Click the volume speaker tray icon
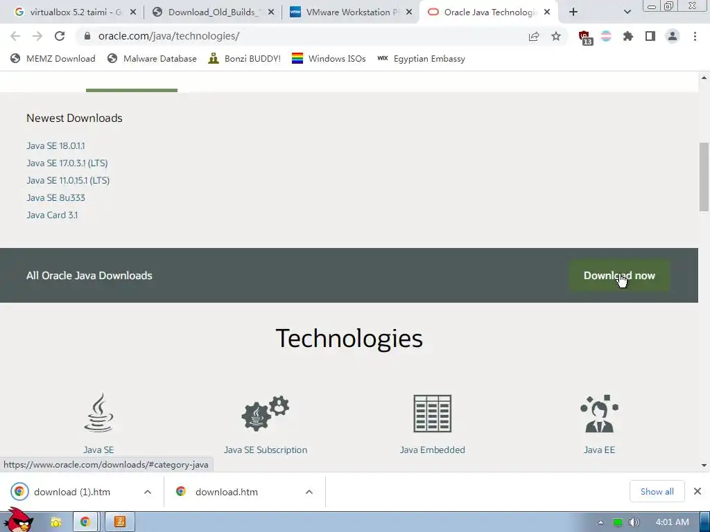The height and width of the screenshot is (532, 710). click(x=634, y=522)
